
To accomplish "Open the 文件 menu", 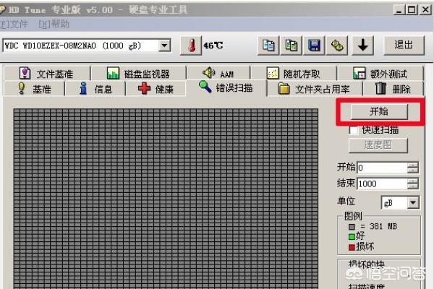I will coord(14,25).
